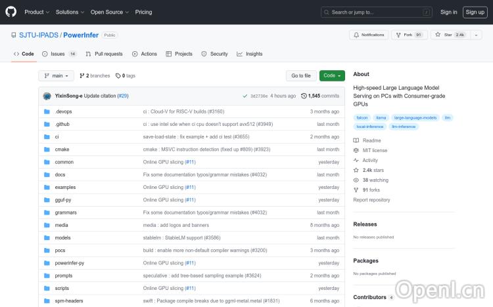The height and width of the screenshot is (307, 493).
Task: Click the YixinSong-e avatar thumbnail
Action: point(47,96)
